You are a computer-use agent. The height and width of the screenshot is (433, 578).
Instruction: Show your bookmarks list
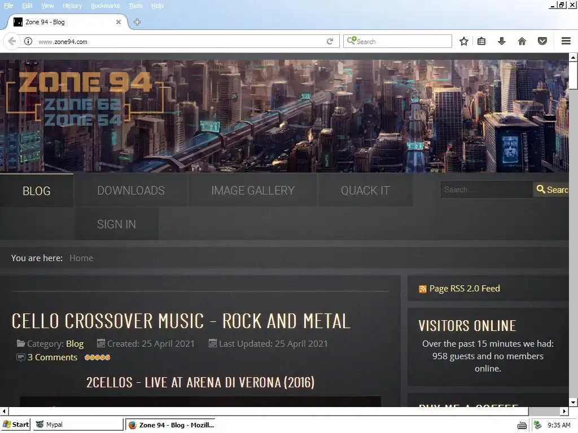click(481, 41)
